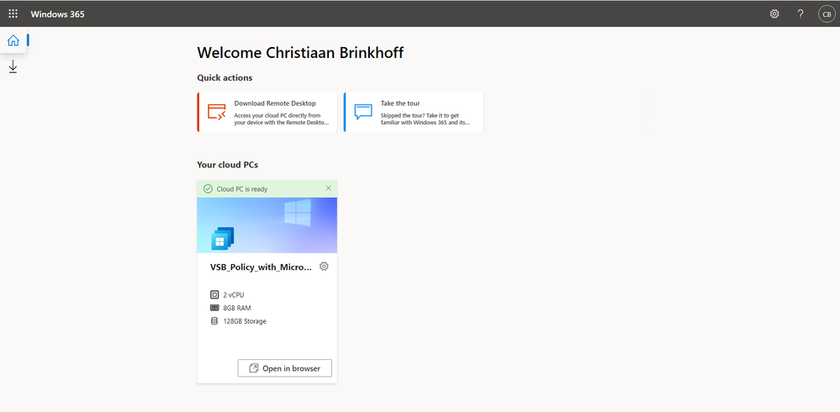Viewport: 840px width, 412px height.
Task: Click the Help question mark icon
Action: [x=800, y=13]
